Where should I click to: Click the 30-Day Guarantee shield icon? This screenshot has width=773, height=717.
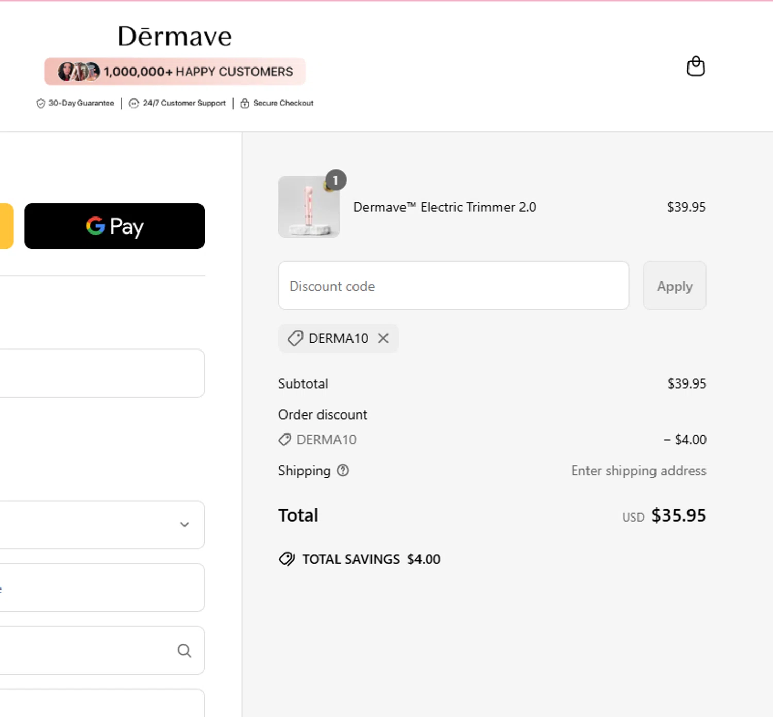click(x=41, y=104)
